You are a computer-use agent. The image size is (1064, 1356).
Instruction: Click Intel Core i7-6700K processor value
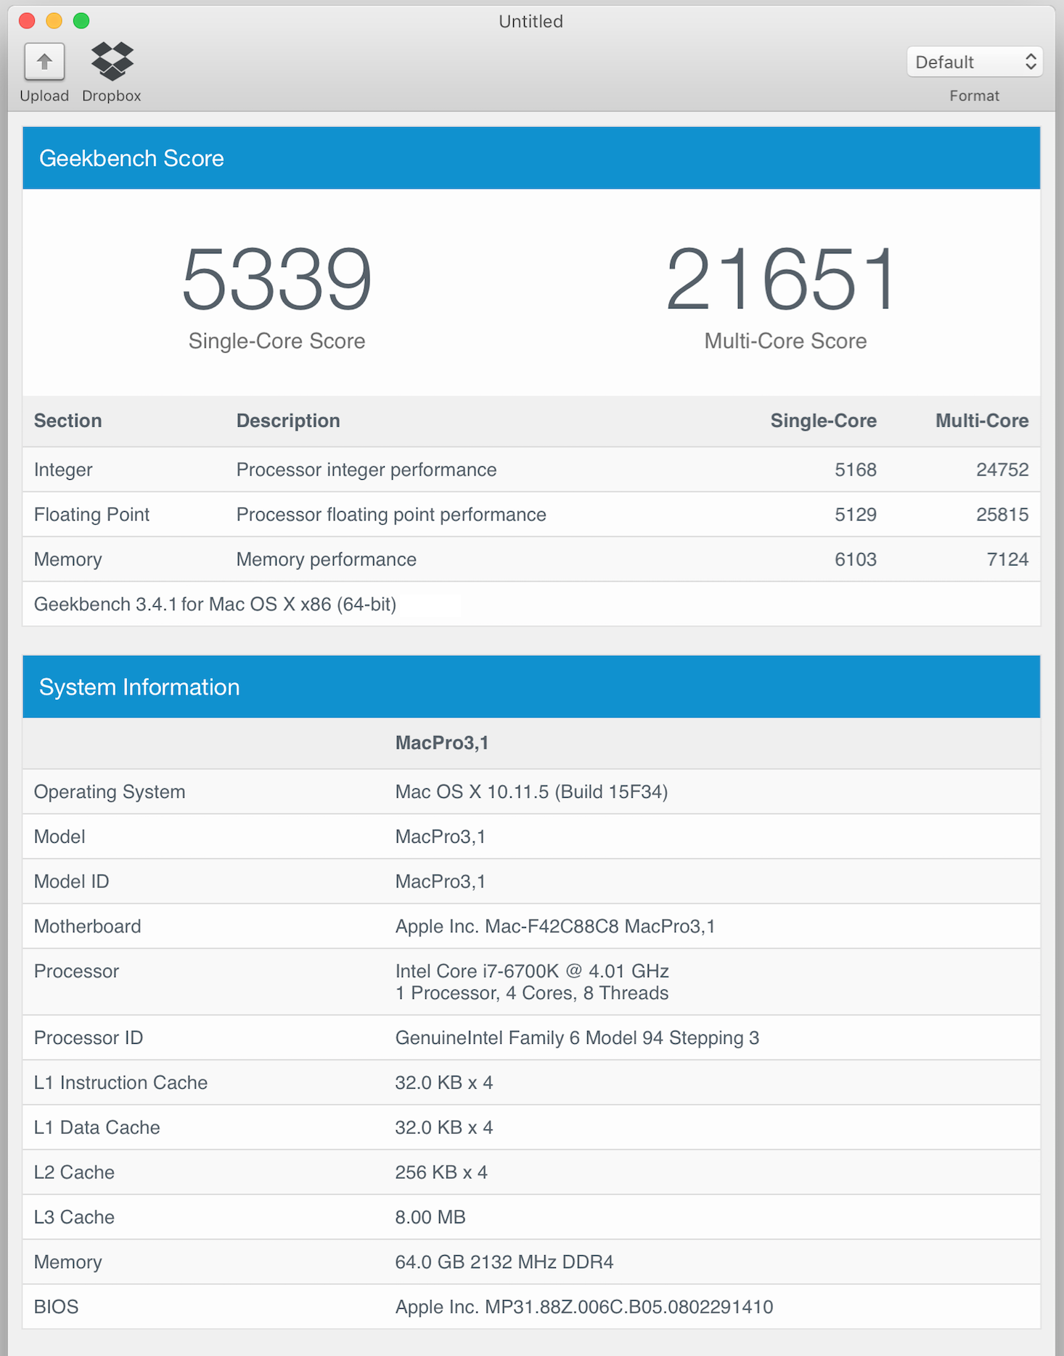[x=532, y=971]
